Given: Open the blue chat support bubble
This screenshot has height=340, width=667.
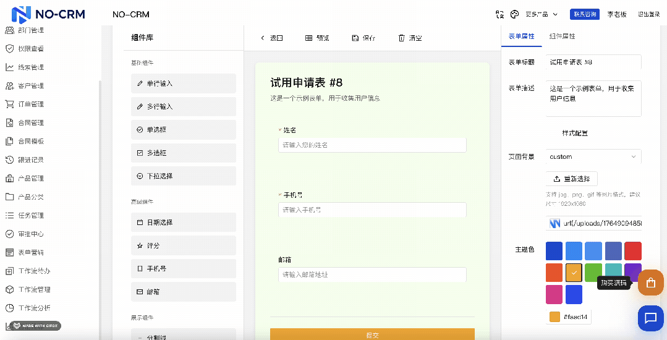Looking at the screenshot, I should (650, 318).
